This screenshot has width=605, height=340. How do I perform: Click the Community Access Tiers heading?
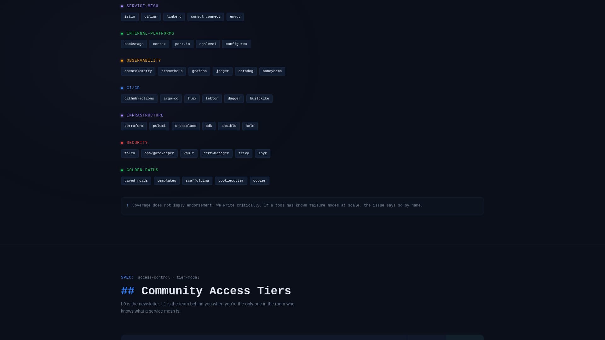(206, 291)
